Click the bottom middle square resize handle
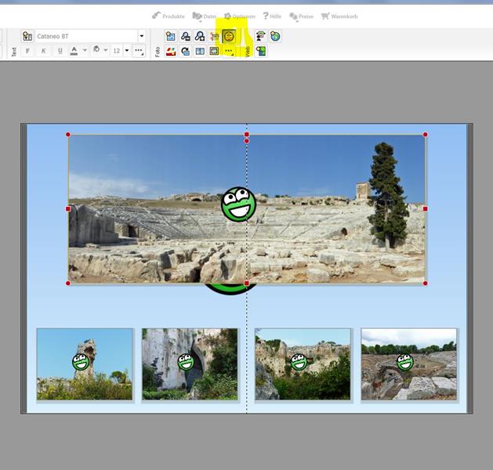This screenshot has width=493, height=470. point(247,284)
